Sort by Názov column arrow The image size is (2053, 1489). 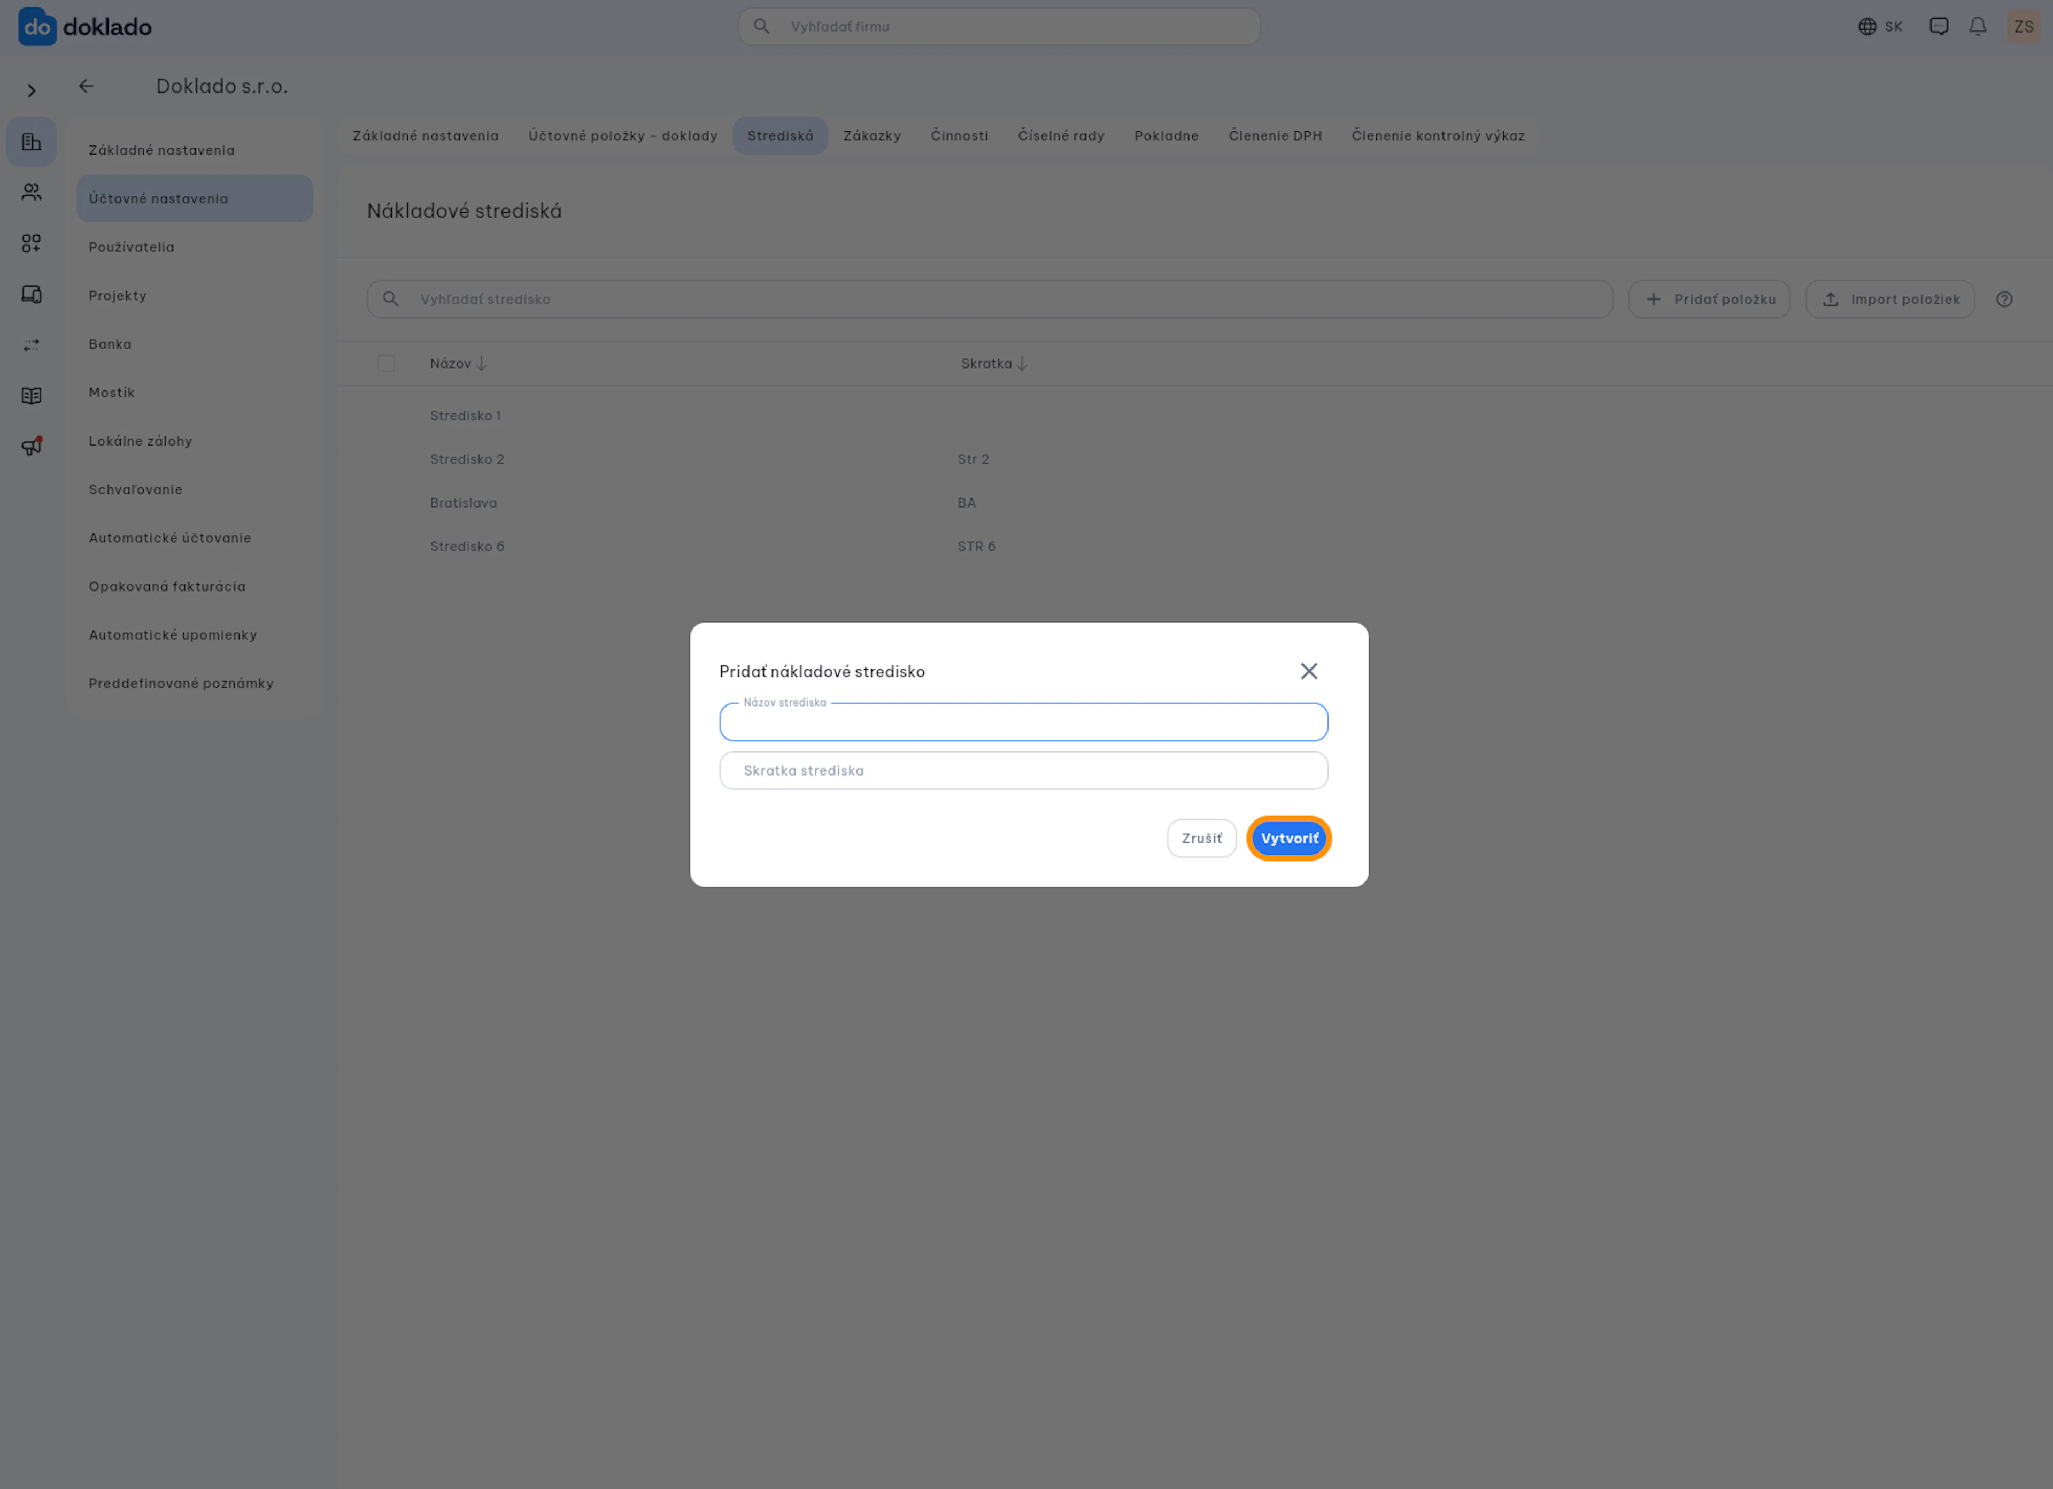pyautogui.click(x=482, y=363)
